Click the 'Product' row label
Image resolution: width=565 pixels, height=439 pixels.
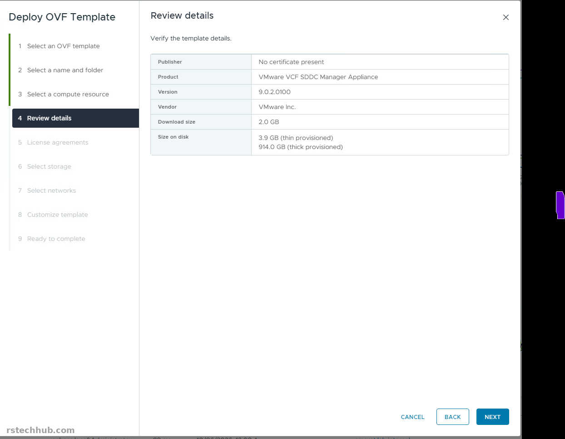point(168,77)
